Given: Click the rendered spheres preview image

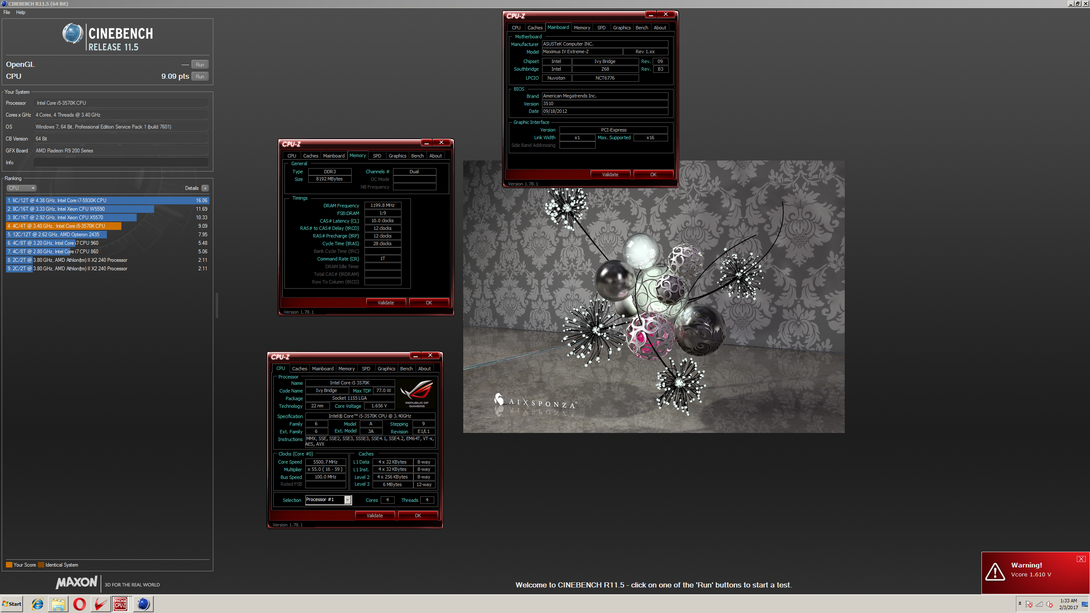Looking at the screenshot, I should coord(654,297).
